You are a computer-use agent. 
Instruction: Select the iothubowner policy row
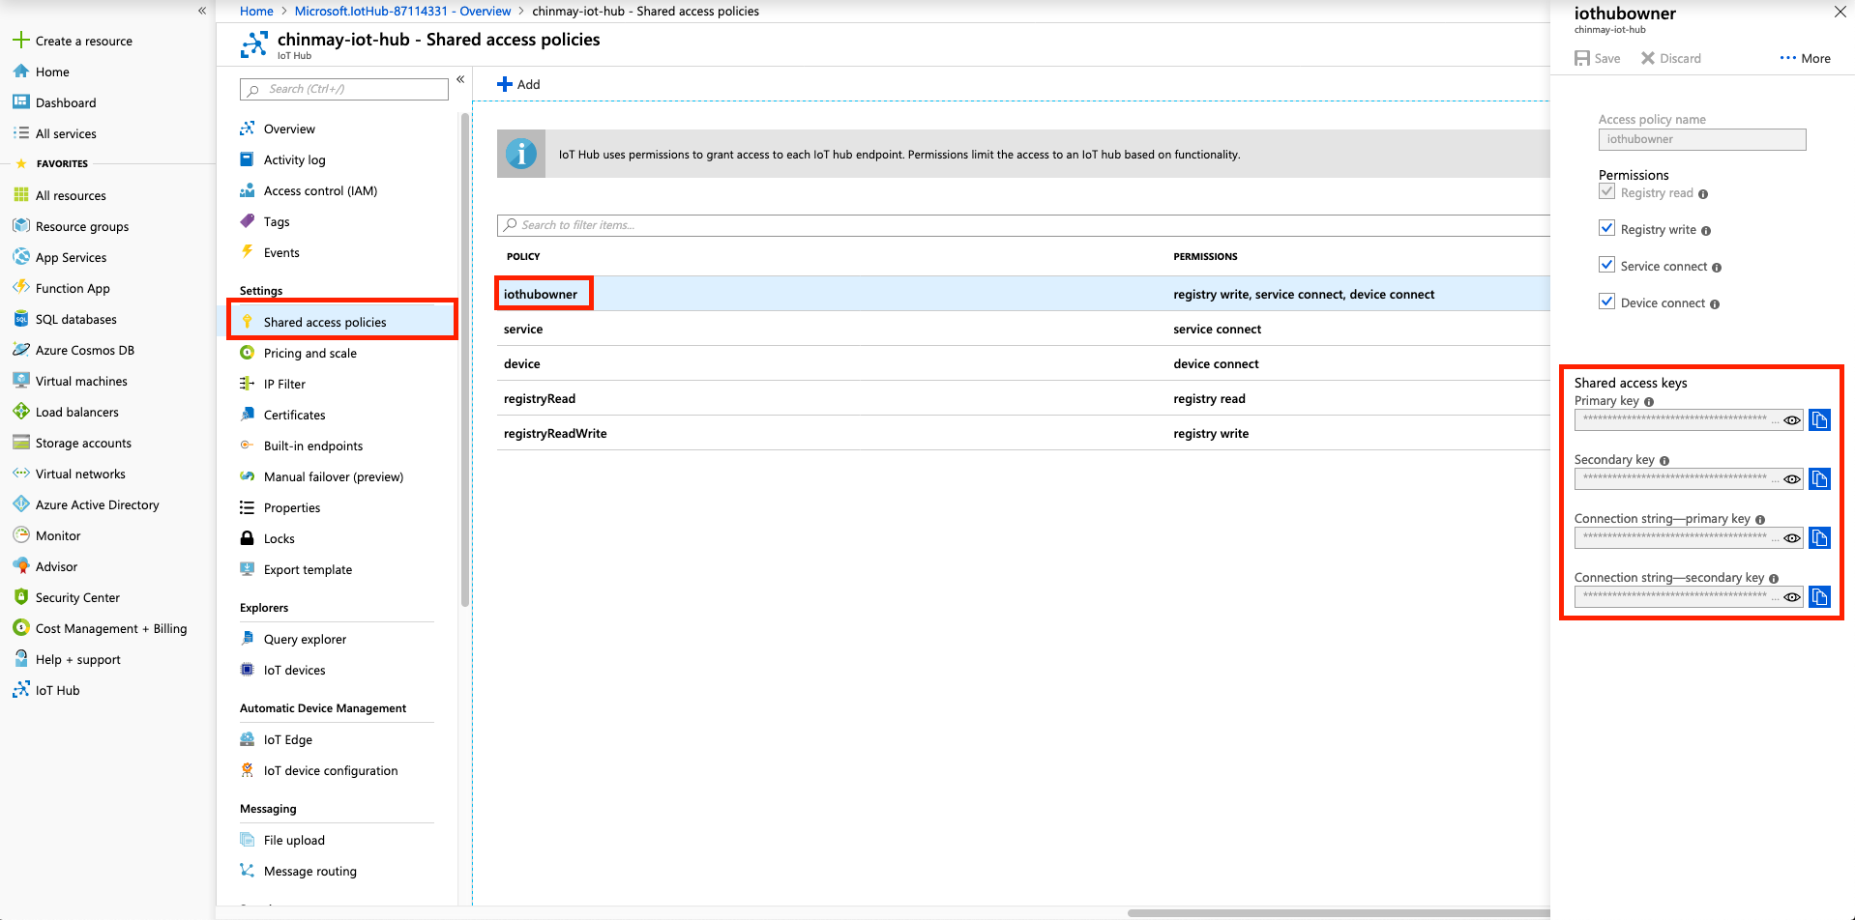[x=1023, y=294]
